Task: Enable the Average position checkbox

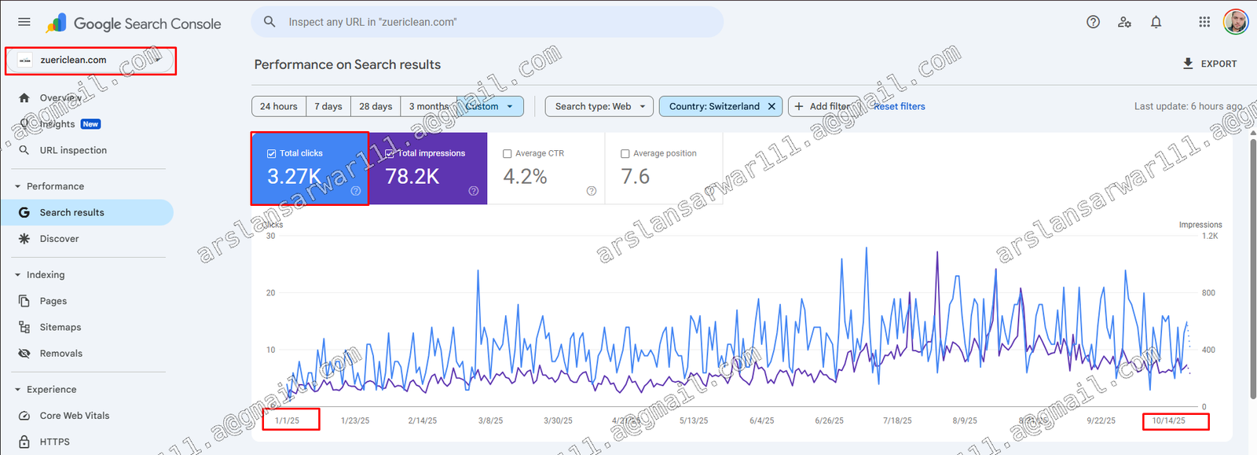Action: [x=625, y=153]
